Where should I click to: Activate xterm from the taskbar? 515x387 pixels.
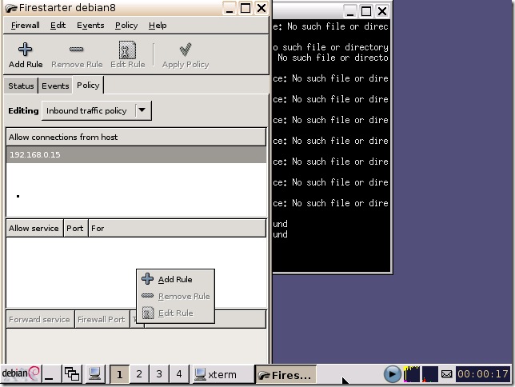coord(222,374)
